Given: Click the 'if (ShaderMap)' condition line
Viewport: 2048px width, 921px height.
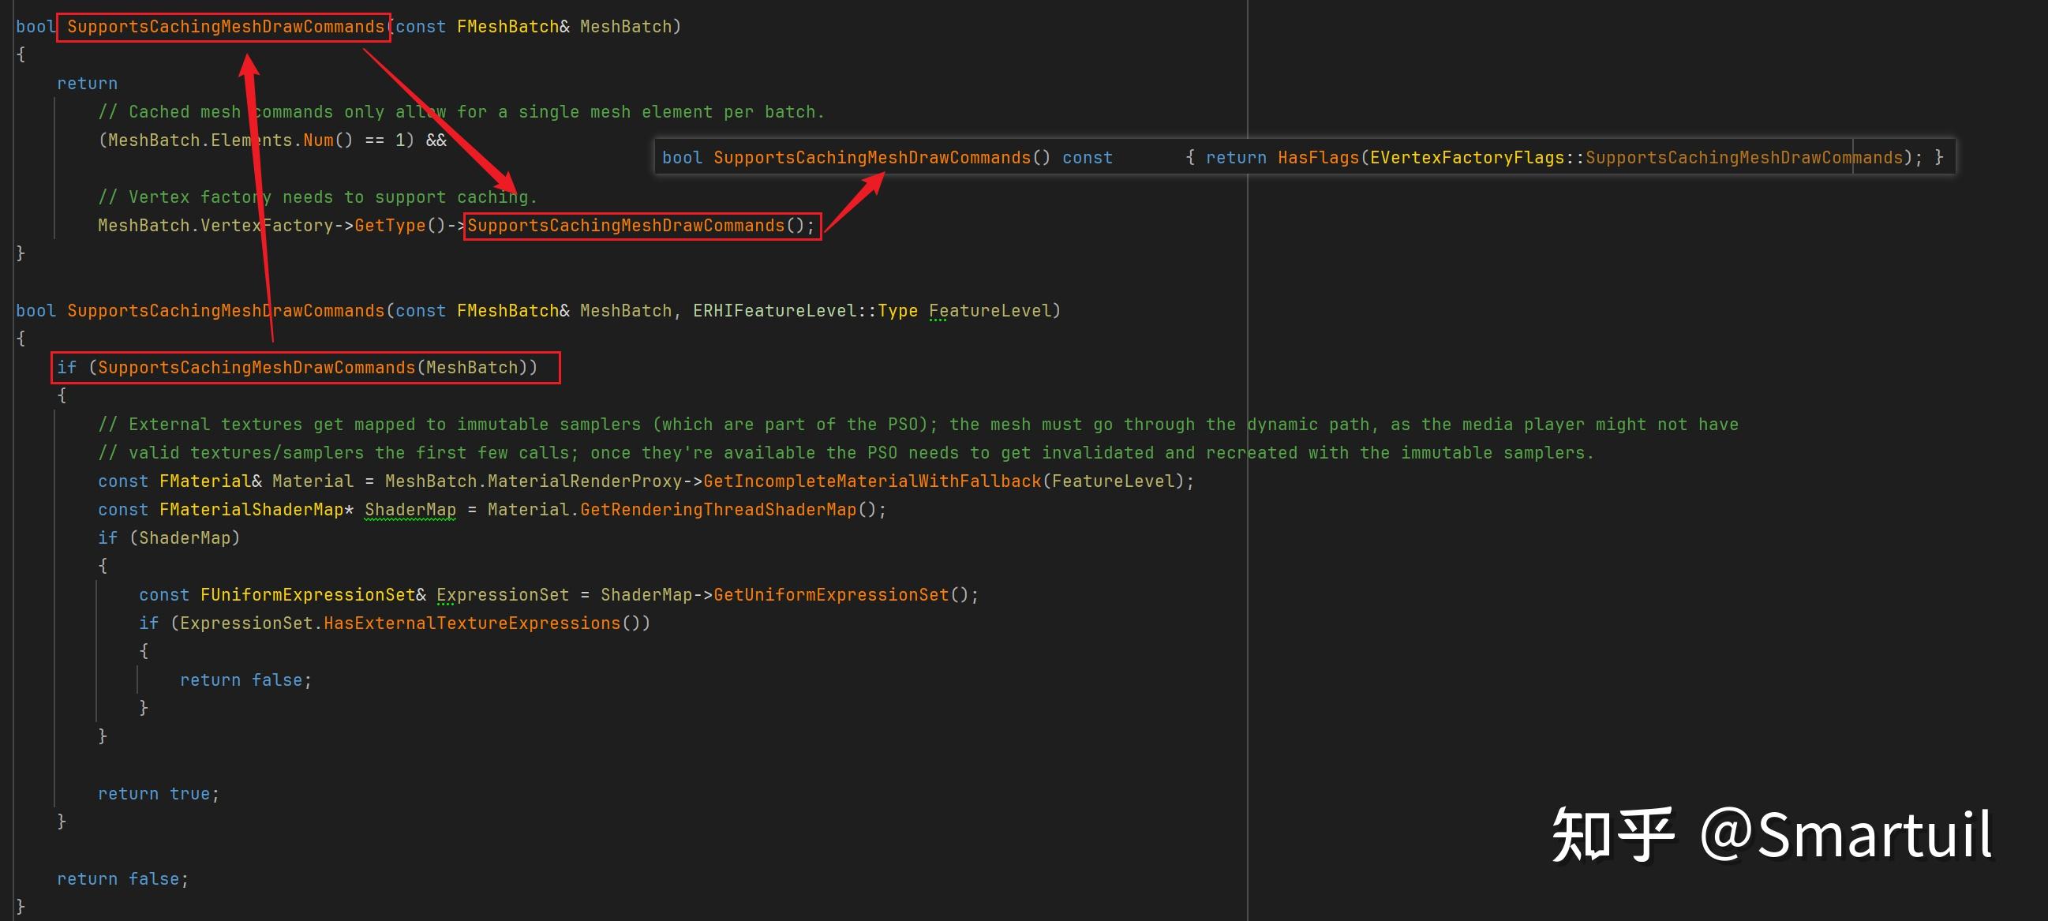Looking at the screenshot, I should (168, 538).
